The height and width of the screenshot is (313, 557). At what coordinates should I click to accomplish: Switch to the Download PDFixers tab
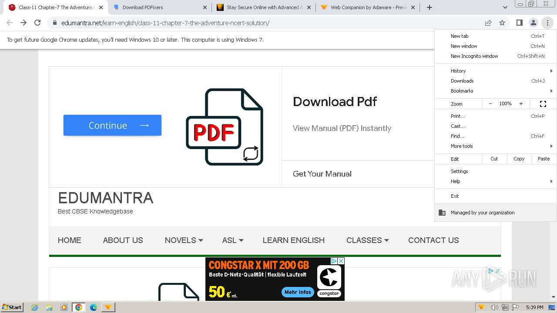pyautogui.click(x=160, y=7)
